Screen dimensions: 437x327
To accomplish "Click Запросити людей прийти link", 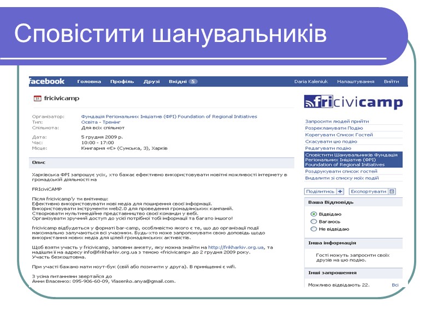I will (x=337, y=121).
